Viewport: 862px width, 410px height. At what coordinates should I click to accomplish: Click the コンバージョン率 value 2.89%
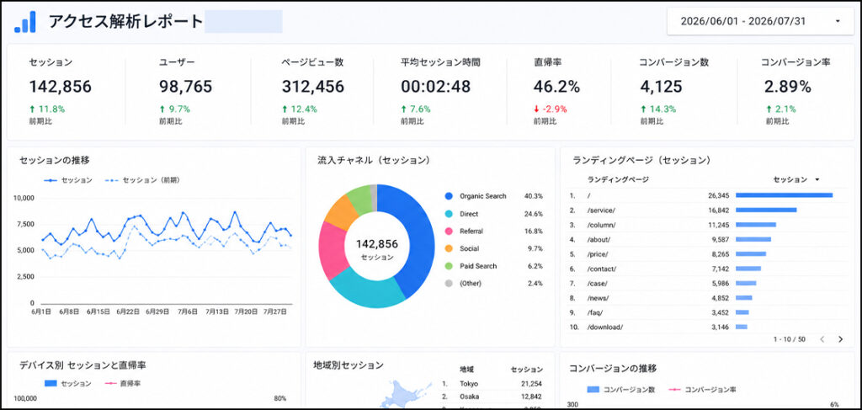pos(788,87)
